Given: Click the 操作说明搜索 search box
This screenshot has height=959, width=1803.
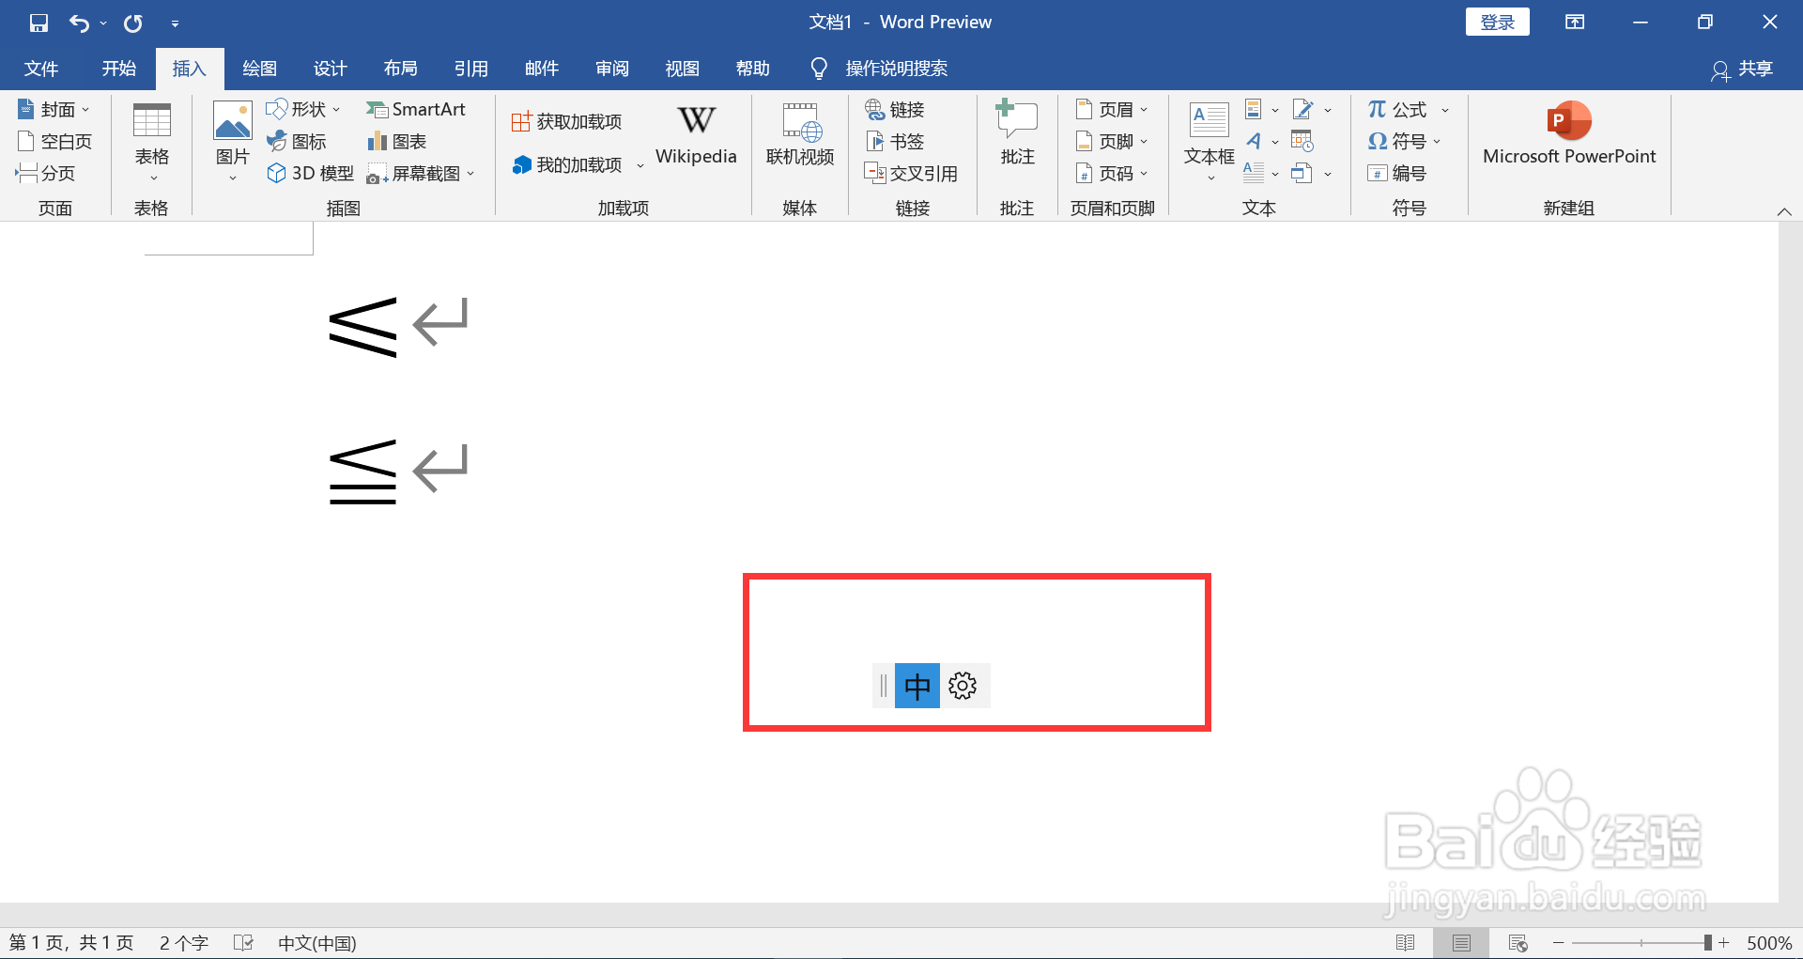Looking at the screenshot, I should (x=895, y=68).
